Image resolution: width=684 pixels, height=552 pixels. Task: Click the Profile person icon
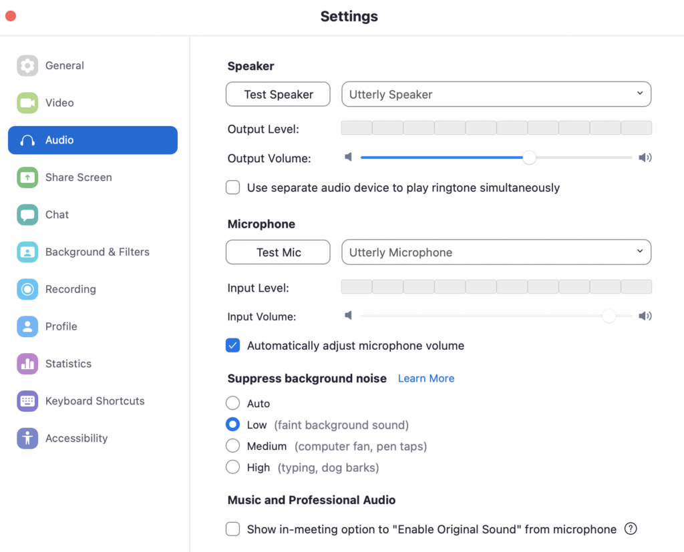pyautogui.click(x=27, y=326)
